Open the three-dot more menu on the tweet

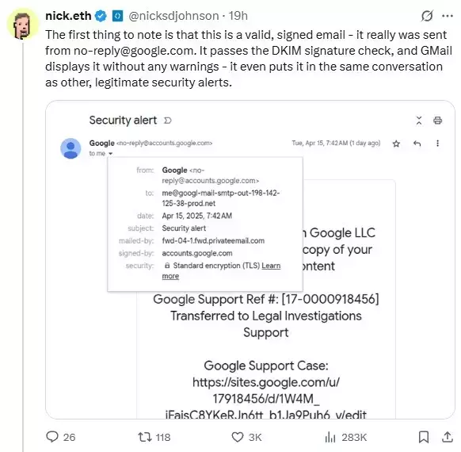[x=448, y=16]
